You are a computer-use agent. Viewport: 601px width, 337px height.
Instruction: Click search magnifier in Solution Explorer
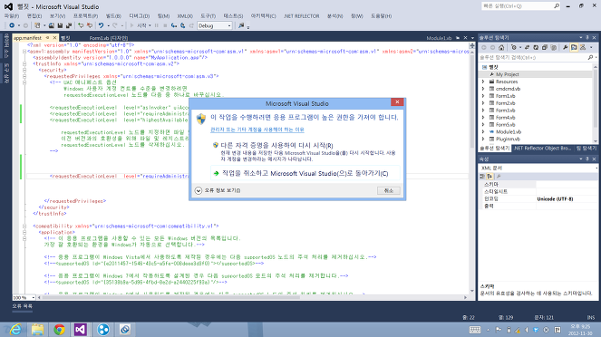coord(590,57)
